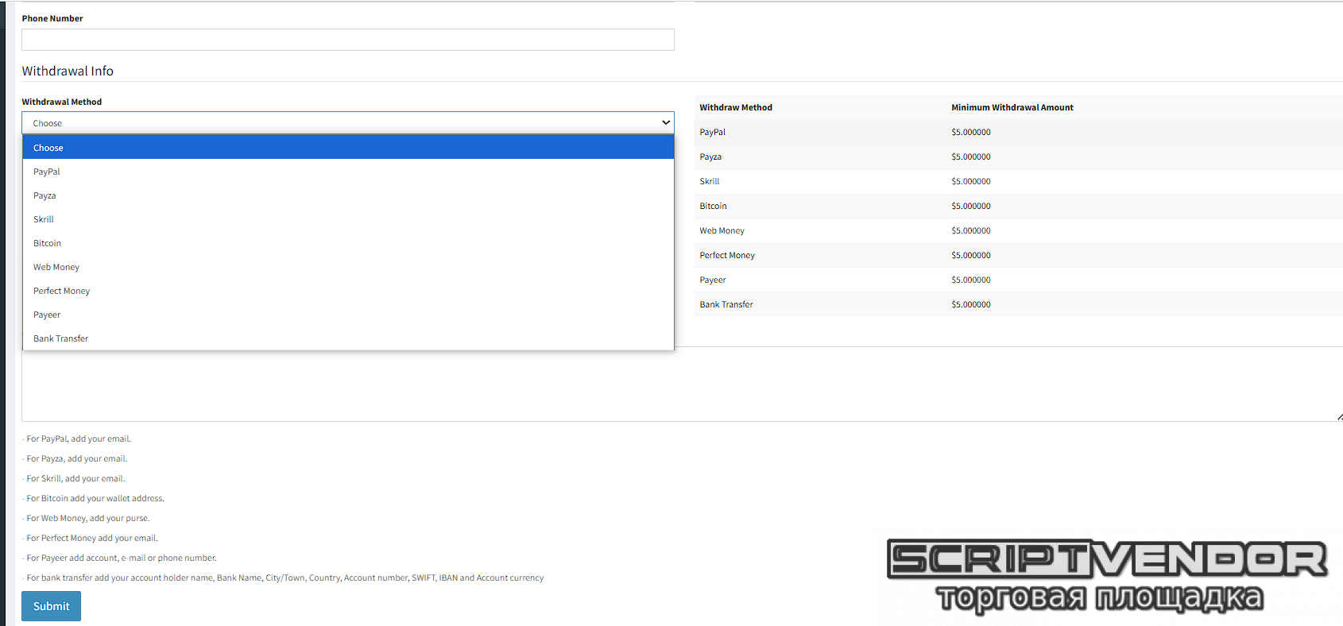
Task: Click the dropdown chevron arrow of Withdrawal Method
Action: 666,123
